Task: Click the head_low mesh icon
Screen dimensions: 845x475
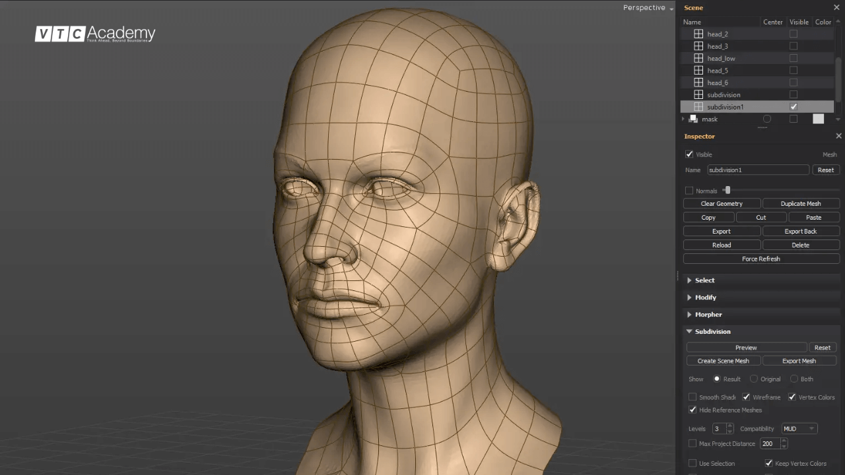Action: (698, 58)
